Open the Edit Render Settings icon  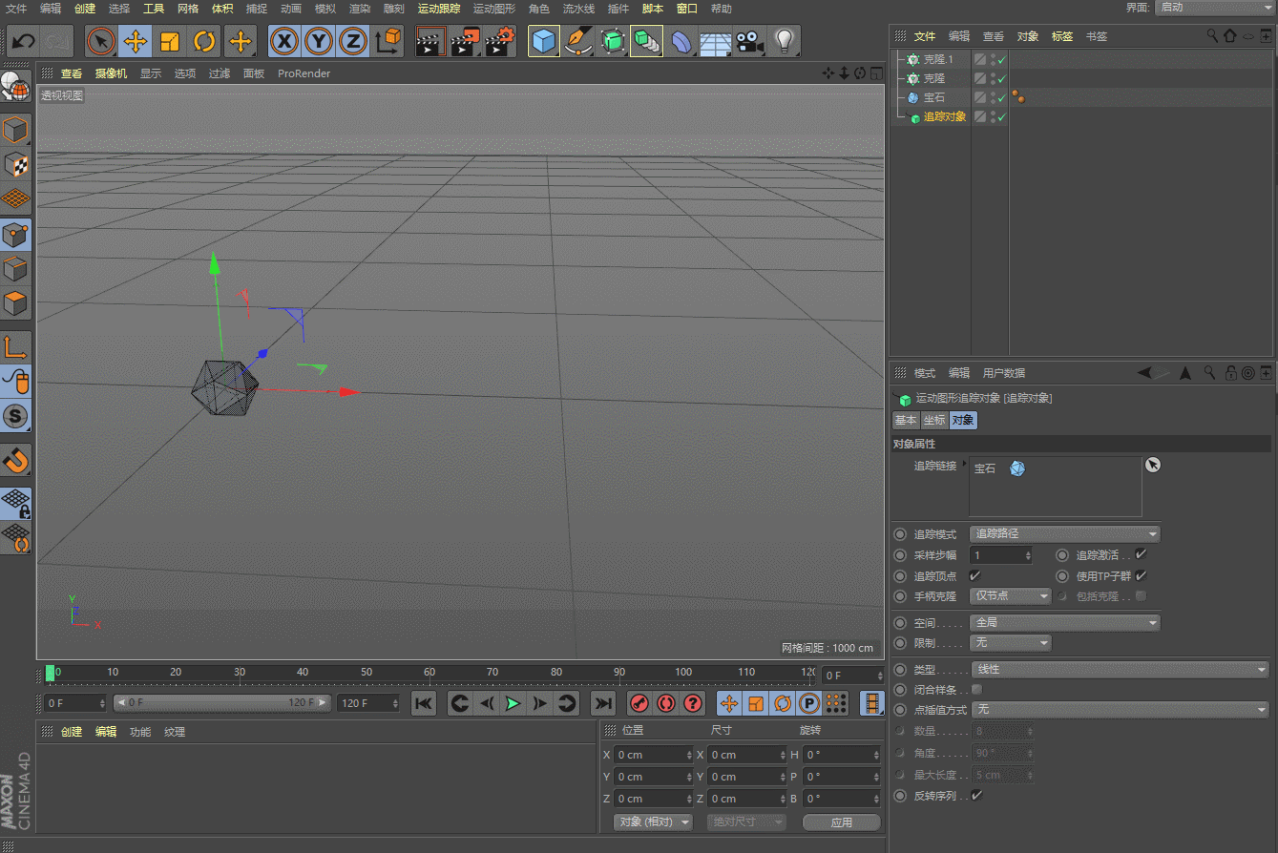click(x=500, y=41)
